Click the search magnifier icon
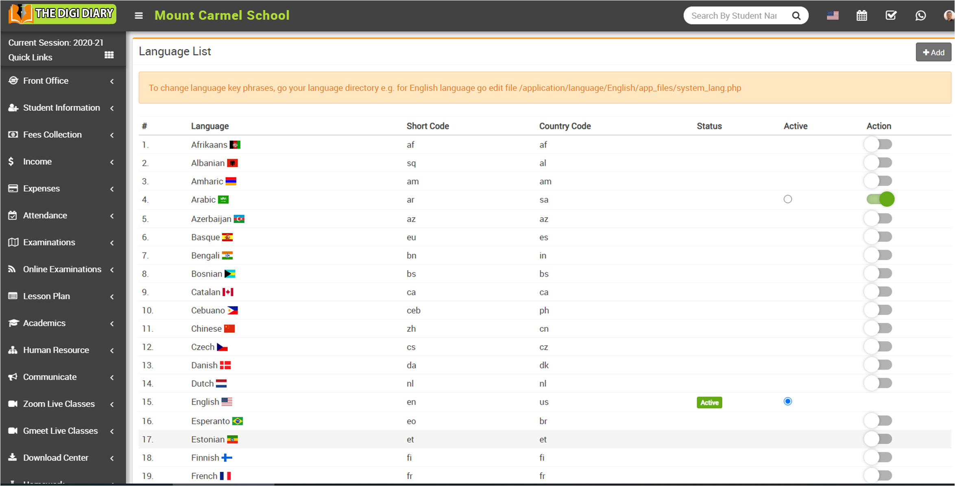The width and height of the screenshot is (955, 486). click(x=796, y=15)
